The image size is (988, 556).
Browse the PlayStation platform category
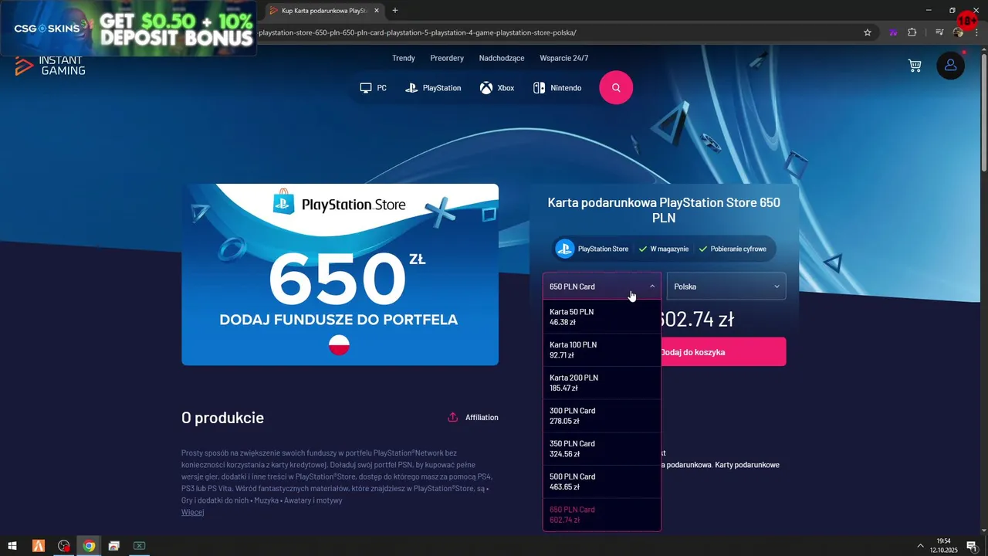click(433, 88)
